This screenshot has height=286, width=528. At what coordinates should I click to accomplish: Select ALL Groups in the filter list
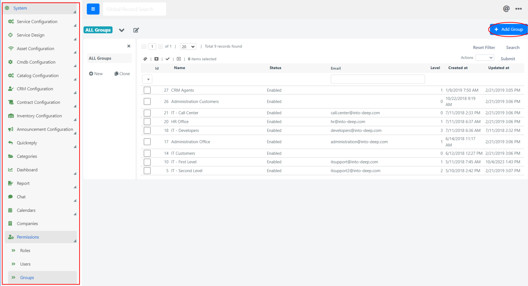tap(109, 58)
